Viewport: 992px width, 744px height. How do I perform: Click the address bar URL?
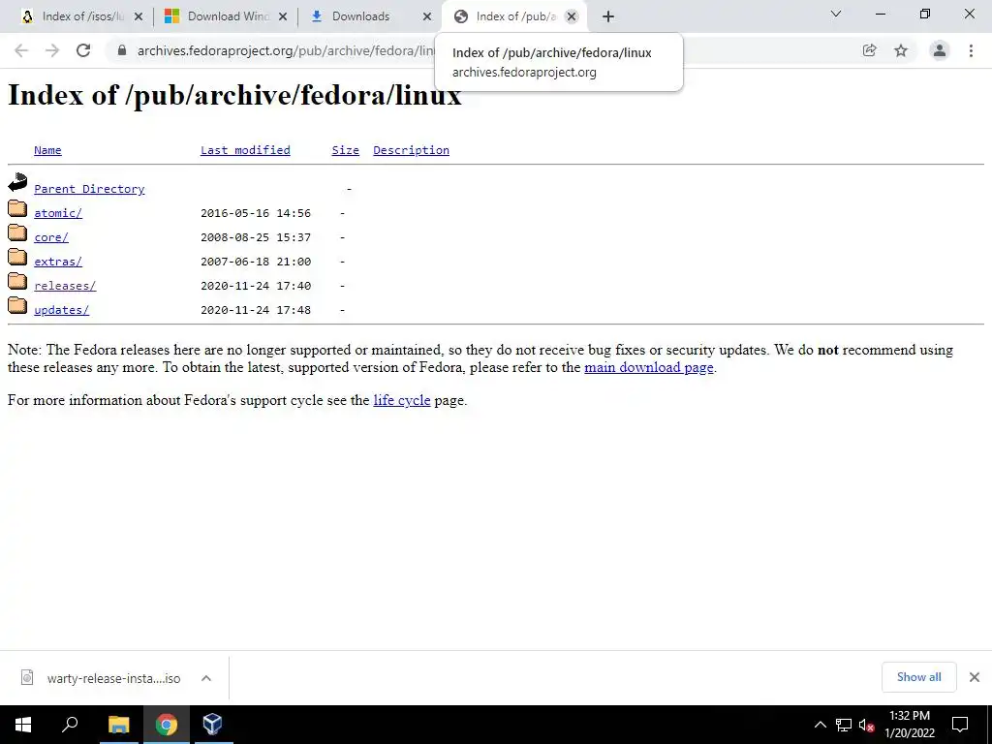(x=286, y=50)
